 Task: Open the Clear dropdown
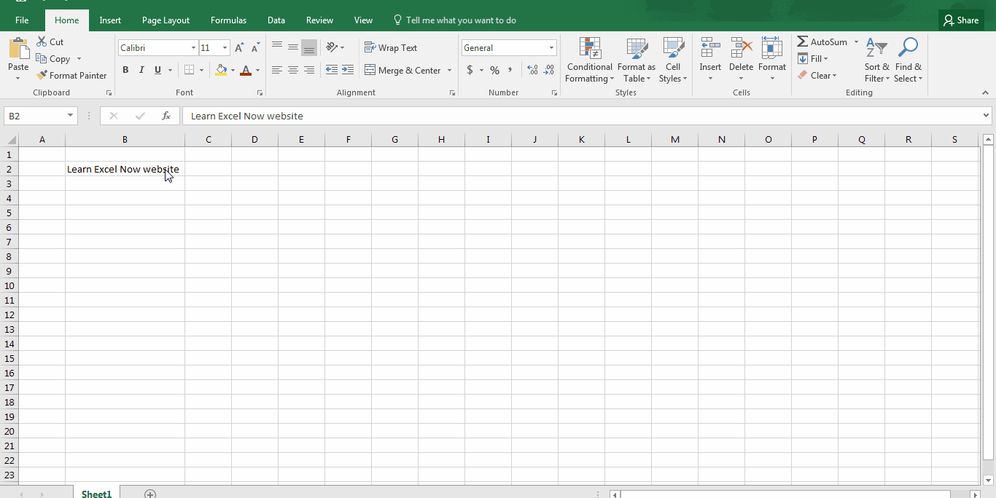(817, 75)
